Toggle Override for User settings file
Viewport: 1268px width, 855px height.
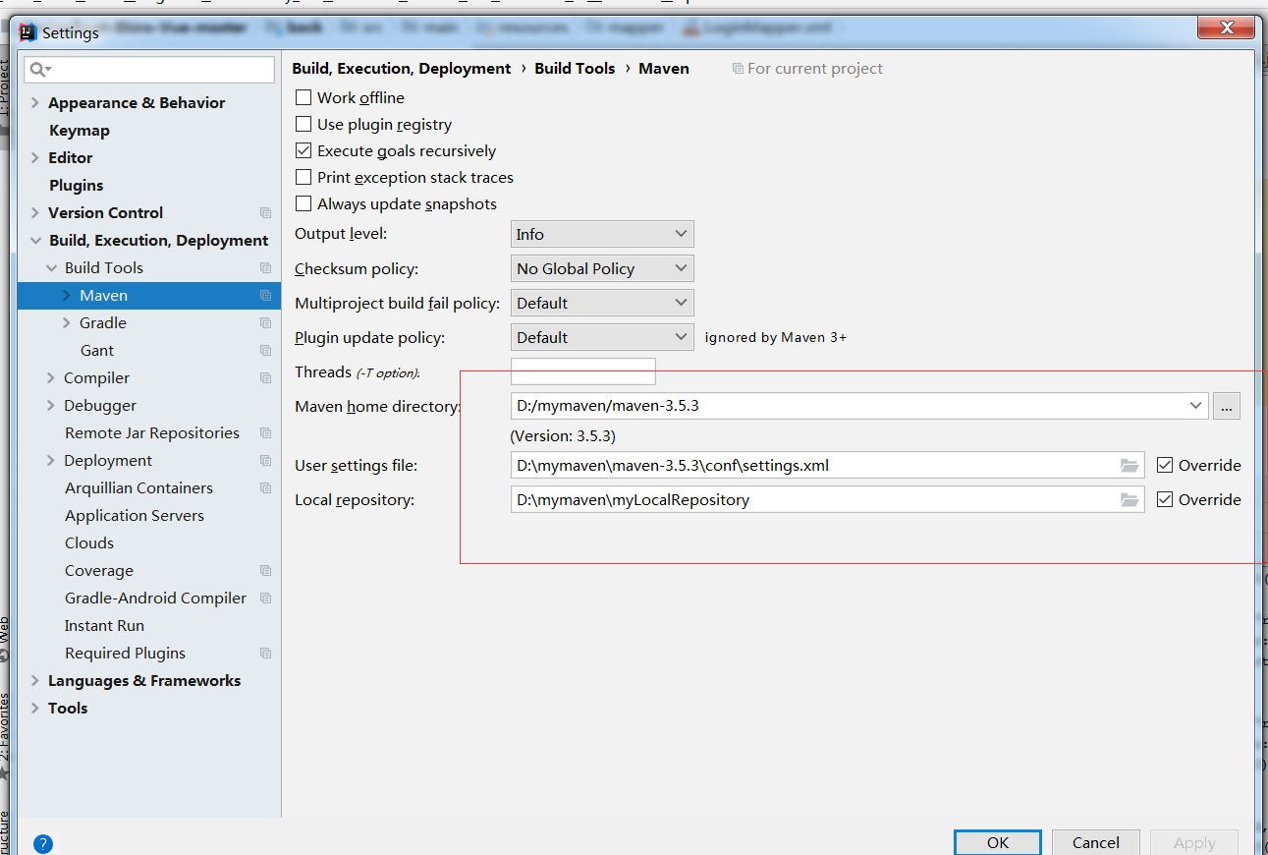tap(1165, 465)
